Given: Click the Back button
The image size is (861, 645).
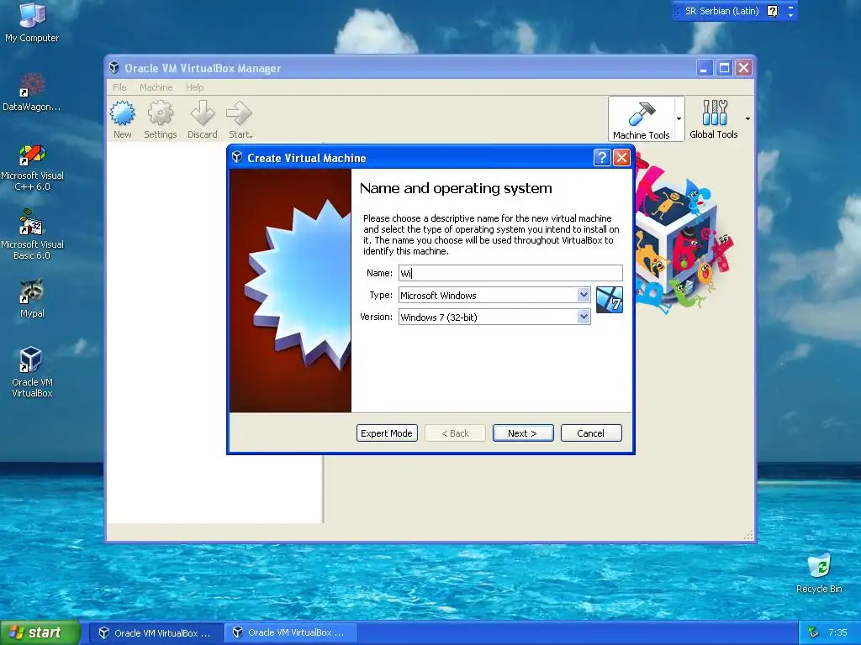Looking at the screenshot, I should [455, 433].
